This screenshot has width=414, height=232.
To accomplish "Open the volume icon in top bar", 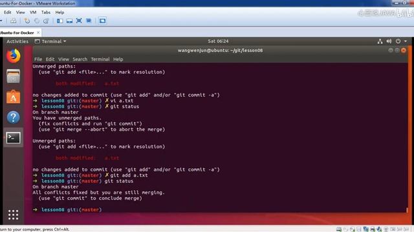I will tap(389, 41).
